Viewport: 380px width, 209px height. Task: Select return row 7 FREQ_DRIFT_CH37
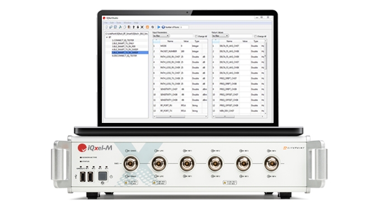(x=238, y=78)
